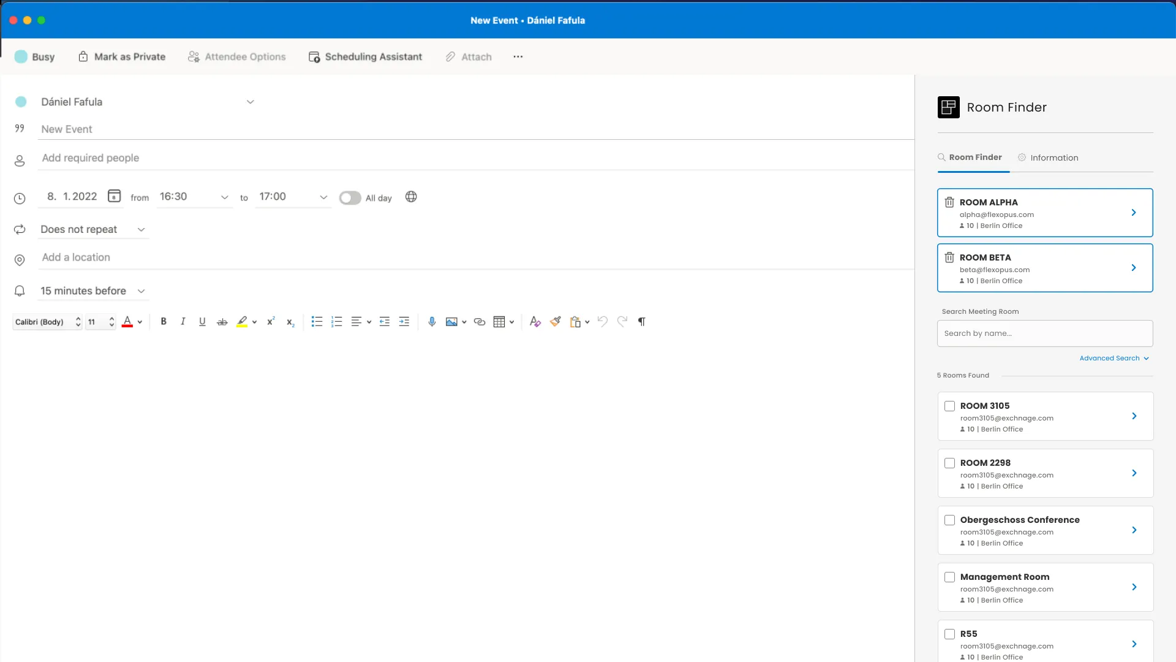Open the start time 16:30 dropdown

click(224, 197)
